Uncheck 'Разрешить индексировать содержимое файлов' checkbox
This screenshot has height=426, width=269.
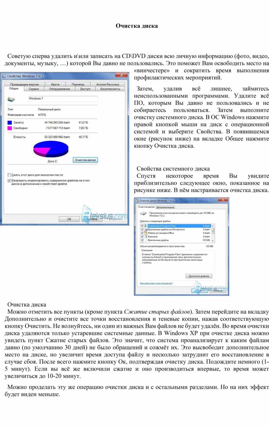[x=9, y=181]
